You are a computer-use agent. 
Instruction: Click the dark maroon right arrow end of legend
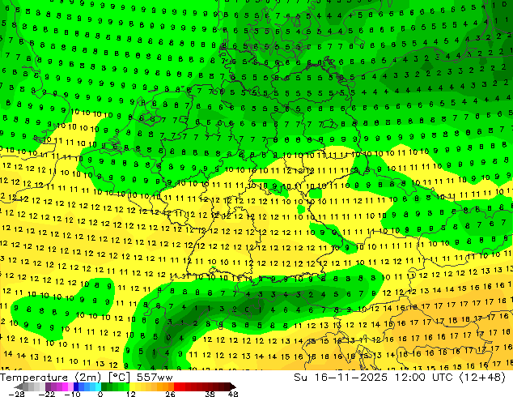(233, 386)
